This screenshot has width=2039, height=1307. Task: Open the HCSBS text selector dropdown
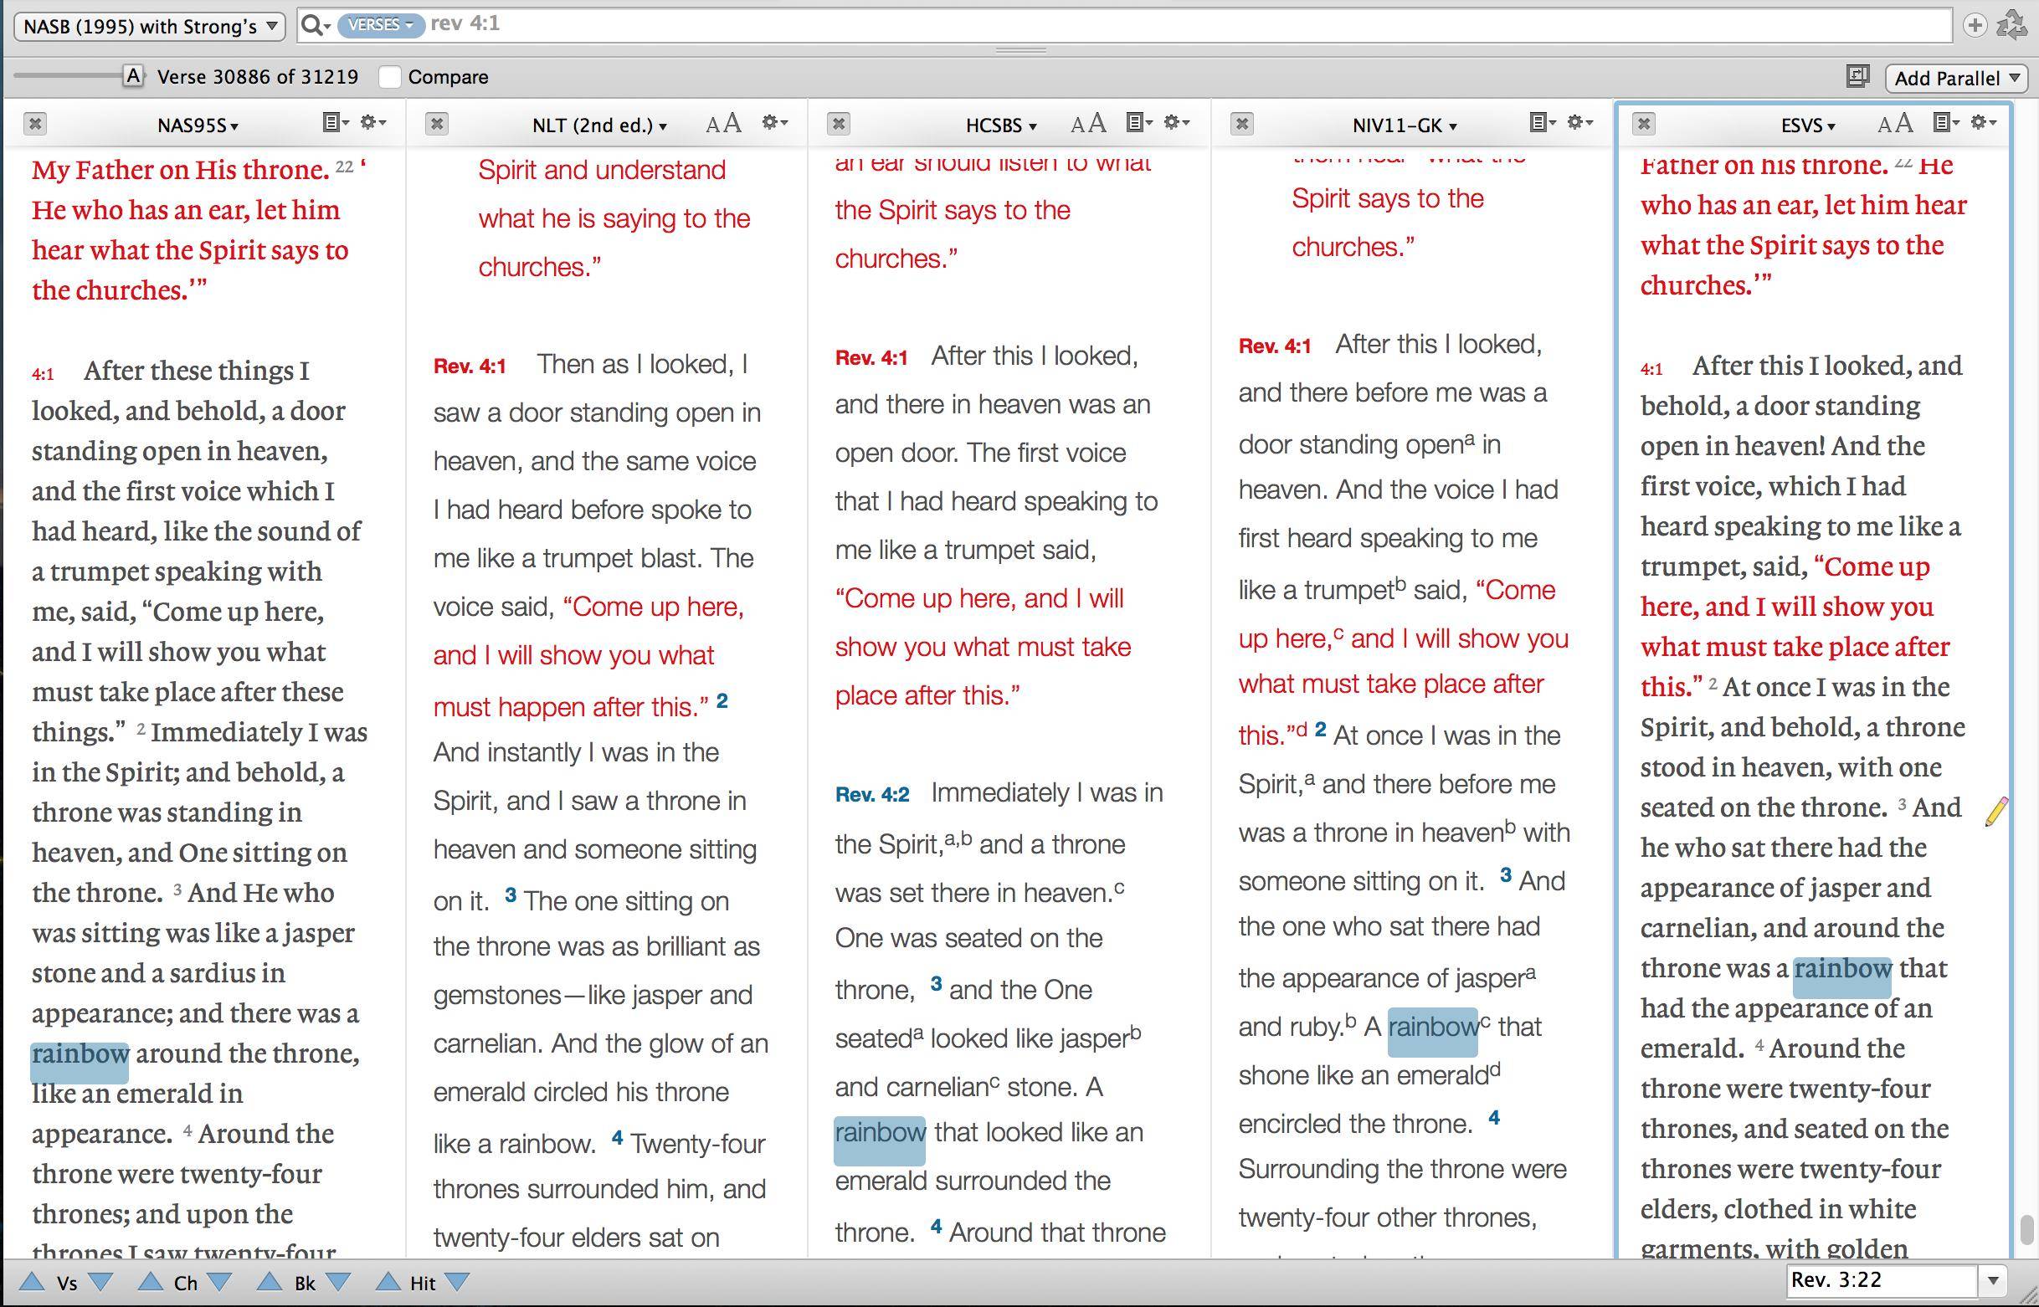[x=1001, y=126]
